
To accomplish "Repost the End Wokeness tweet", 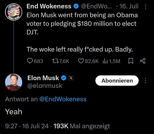I will point(55,61).
